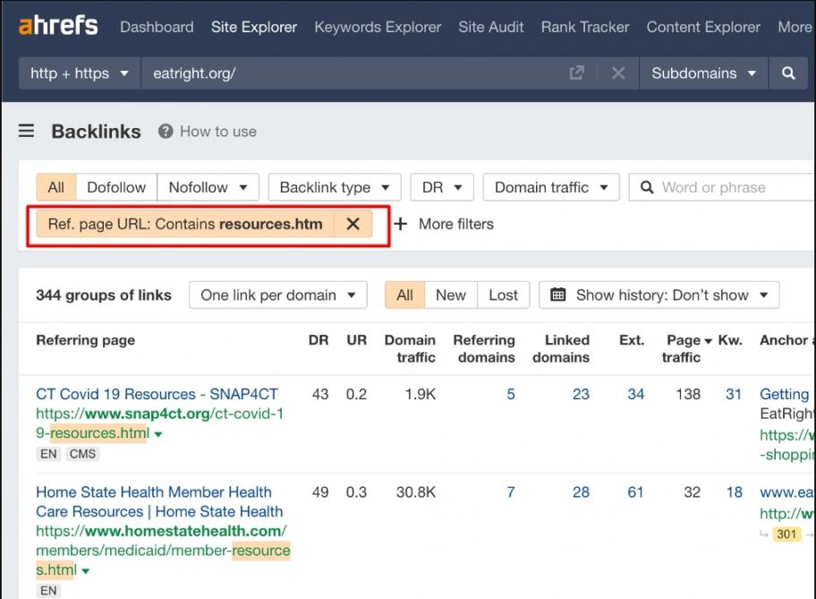Image resolution: width=816 pixels, height=599 pixels.
Task: Open the homestatehealth.com URL link
Action: pyautogui.click(x=163, y=550)
